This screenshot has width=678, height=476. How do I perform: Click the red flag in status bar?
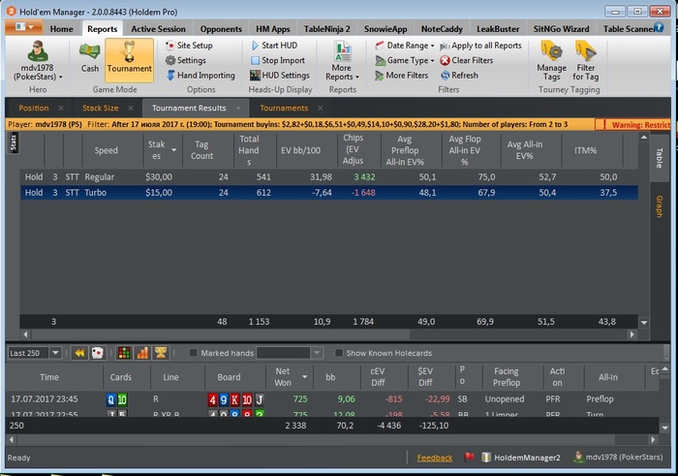[x=469, y=457]
